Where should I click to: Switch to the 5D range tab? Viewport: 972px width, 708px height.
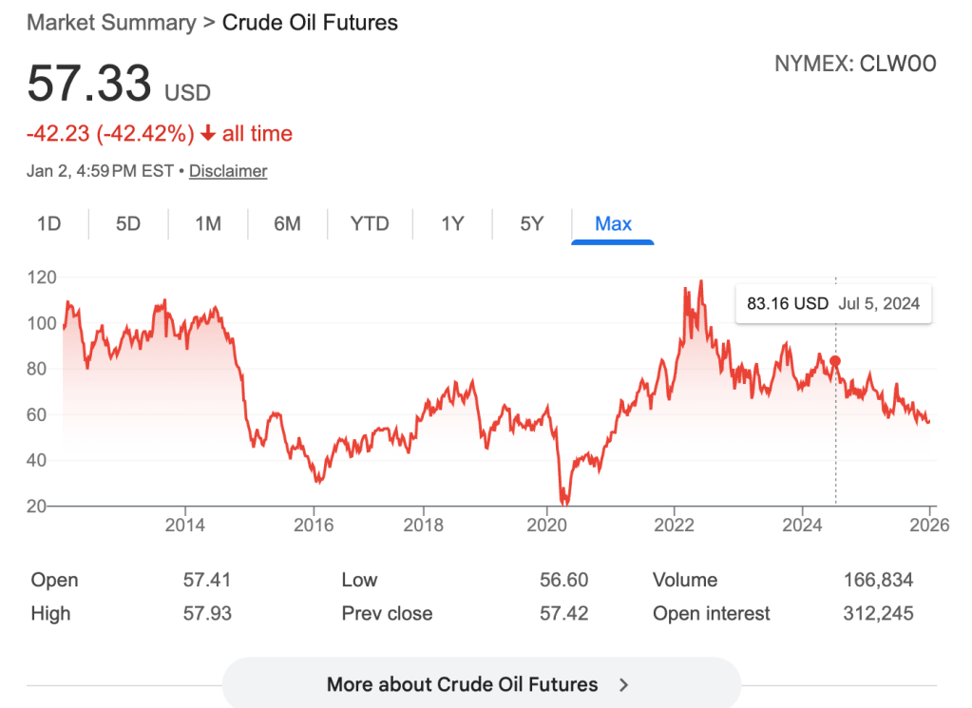point(128,224)
